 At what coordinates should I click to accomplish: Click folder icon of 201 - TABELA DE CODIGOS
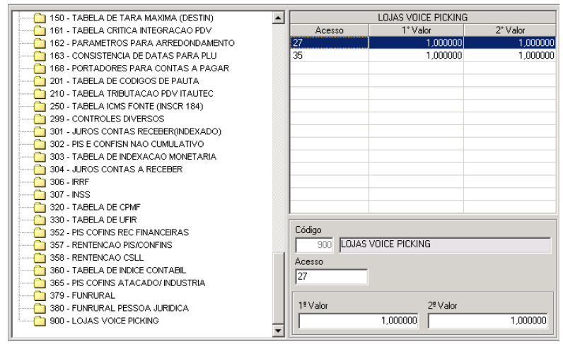[x=40, y=81]
